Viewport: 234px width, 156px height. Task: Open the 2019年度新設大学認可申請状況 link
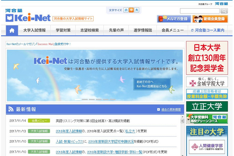click(111, 141)
